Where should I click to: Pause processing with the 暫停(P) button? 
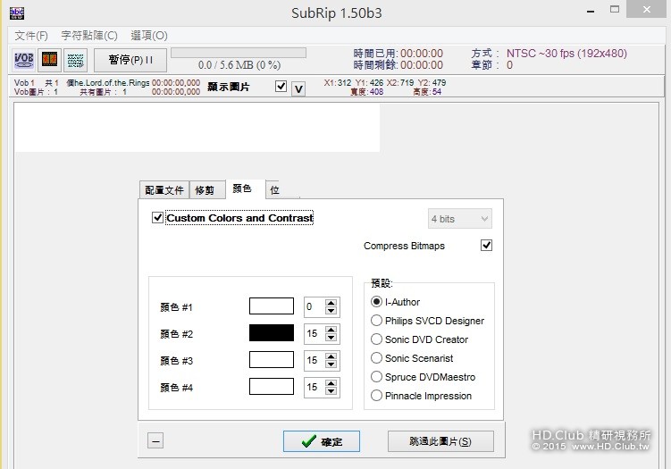tap(130, 60)
